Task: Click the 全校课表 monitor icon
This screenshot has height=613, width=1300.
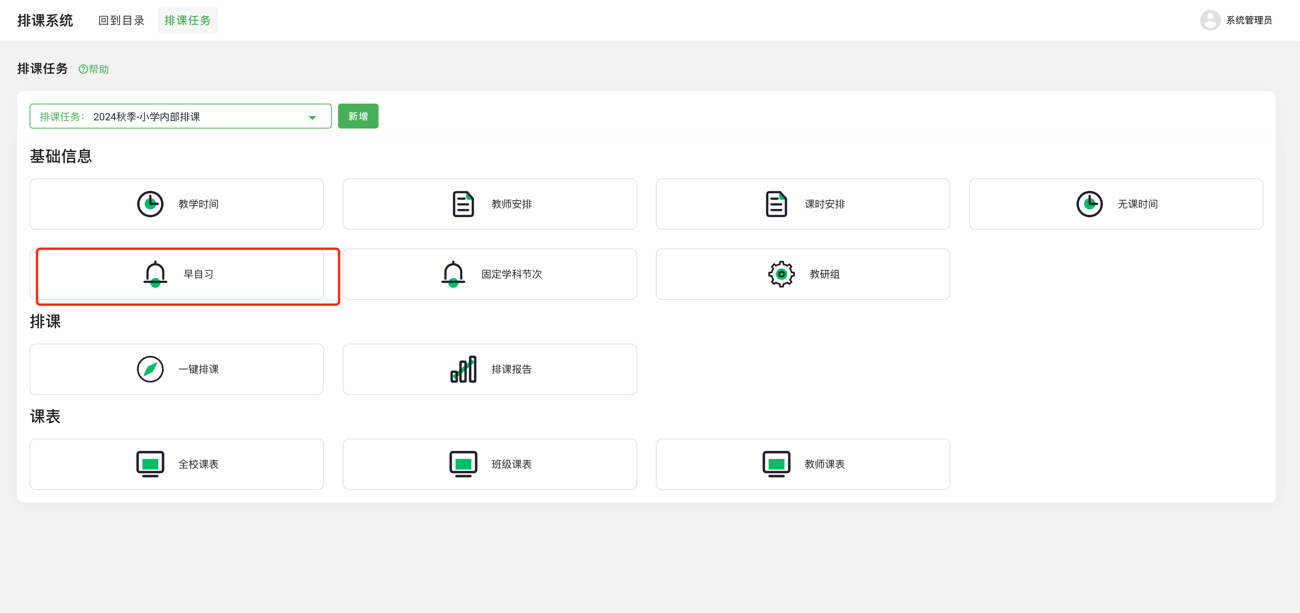Action: click(150, 464)
